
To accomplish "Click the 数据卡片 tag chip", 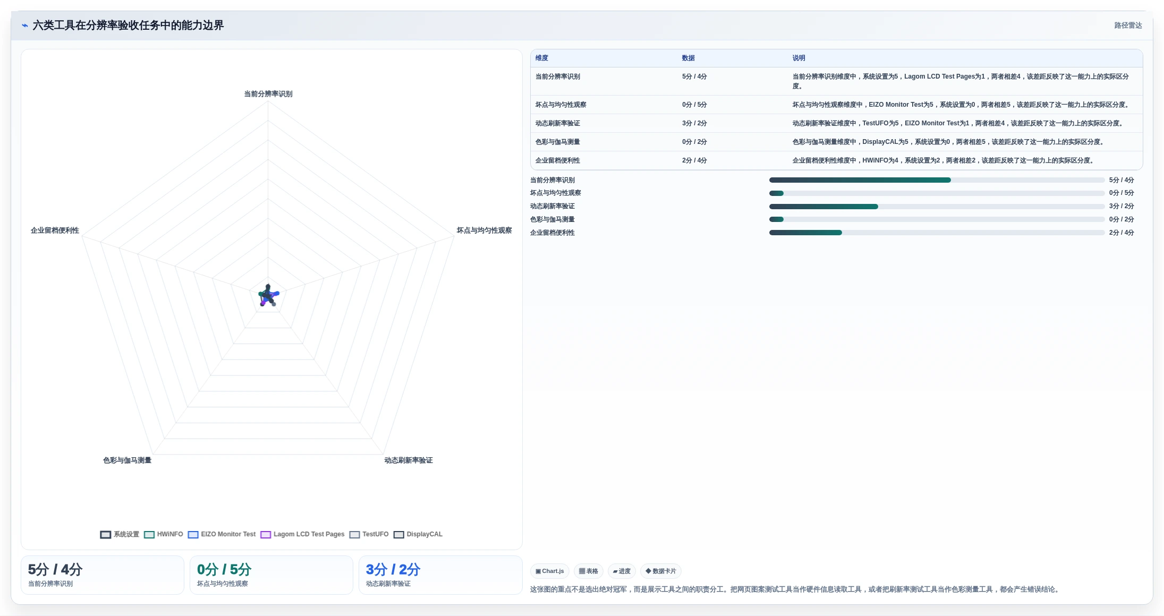I will (661, 571).
